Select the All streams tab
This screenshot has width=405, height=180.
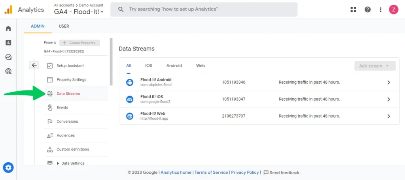[x=129, y=66]
